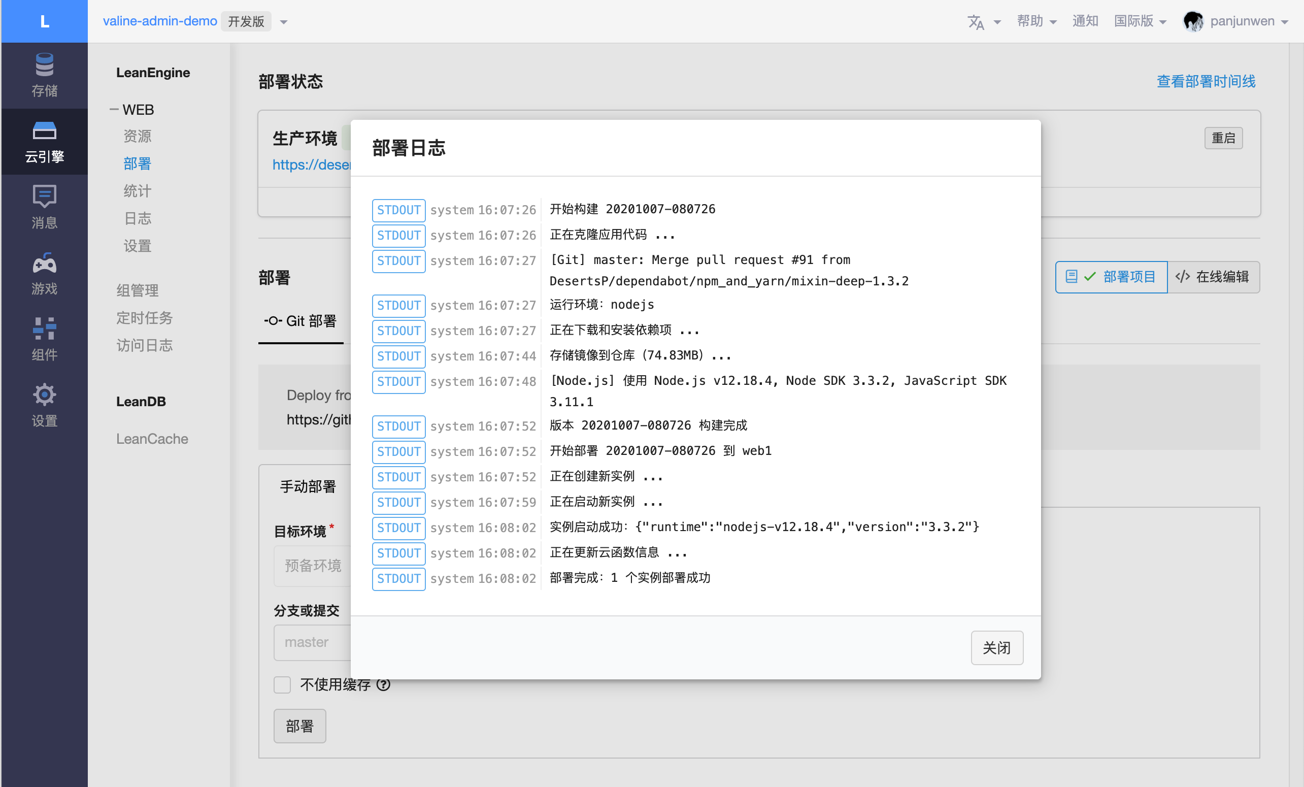Expand the app switcher dropdown arrow
This screenshot has height=787, width=1304.
pos(284,22)
